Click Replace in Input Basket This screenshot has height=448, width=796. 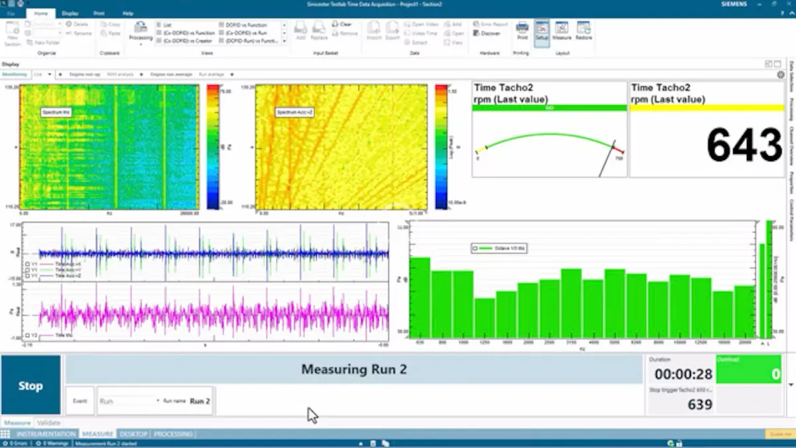click(320, 31)
